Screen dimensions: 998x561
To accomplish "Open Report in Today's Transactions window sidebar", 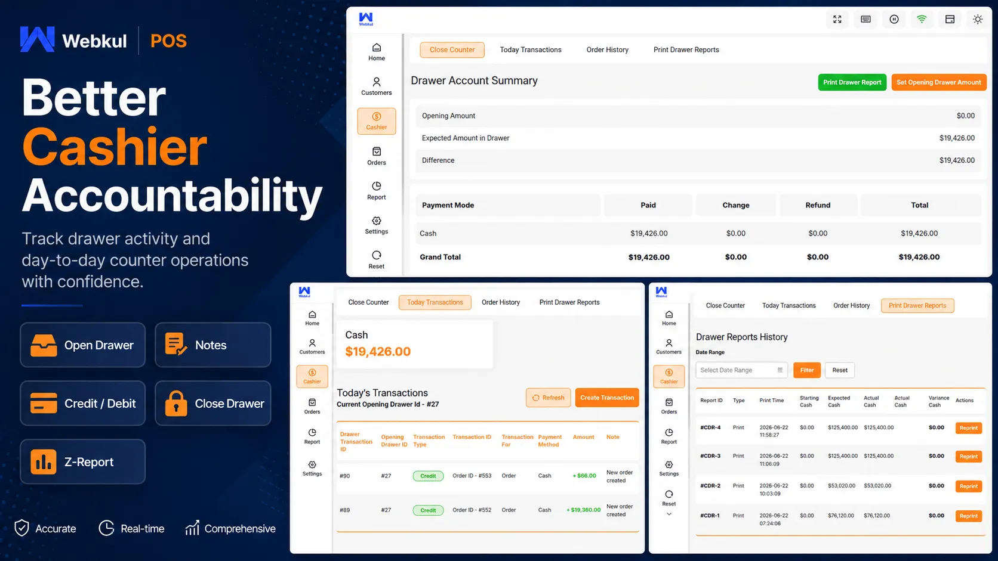I will [x=312, y=436].
